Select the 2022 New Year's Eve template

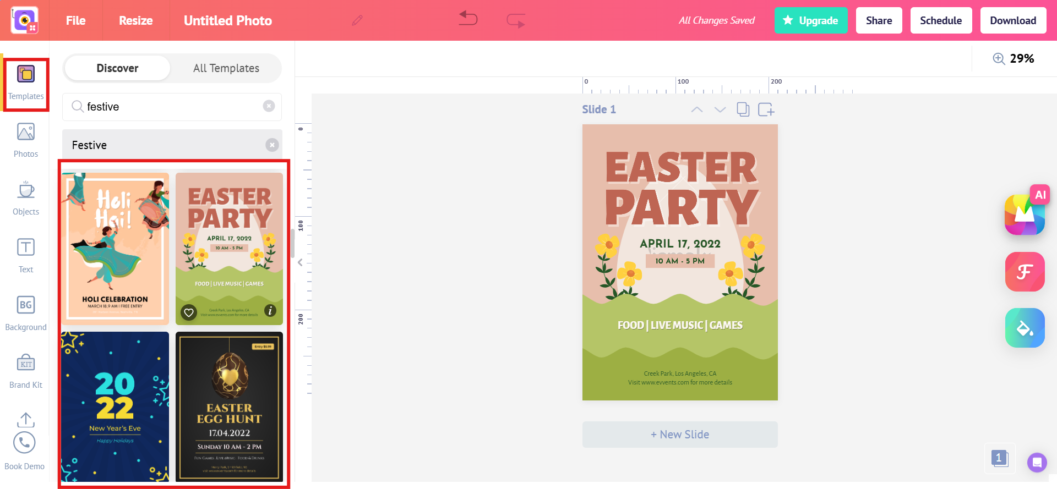115,407
